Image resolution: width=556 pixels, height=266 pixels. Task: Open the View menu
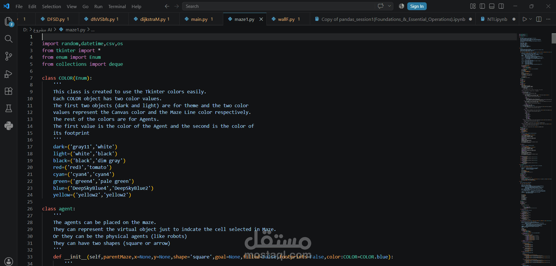coord(72,6)
